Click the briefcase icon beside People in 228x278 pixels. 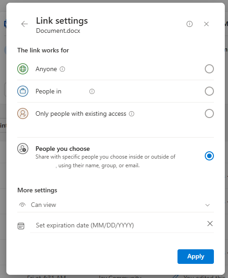coord(23,91)
